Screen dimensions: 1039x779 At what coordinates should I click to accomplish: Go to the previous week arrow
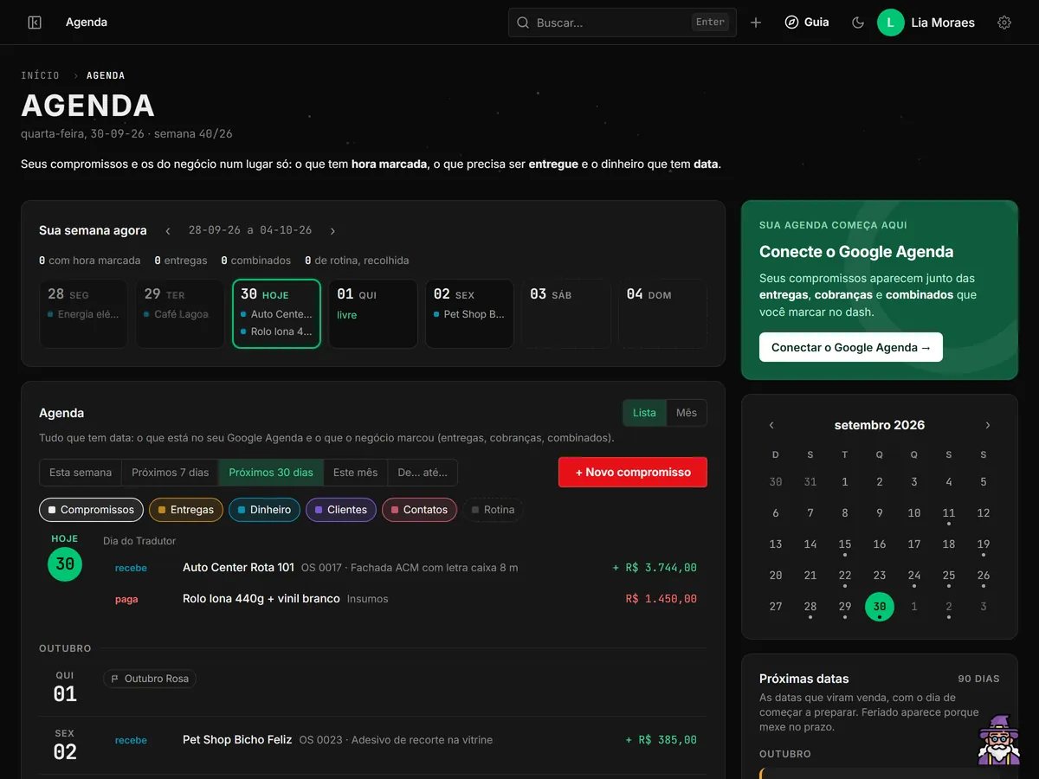pos(168,231)
